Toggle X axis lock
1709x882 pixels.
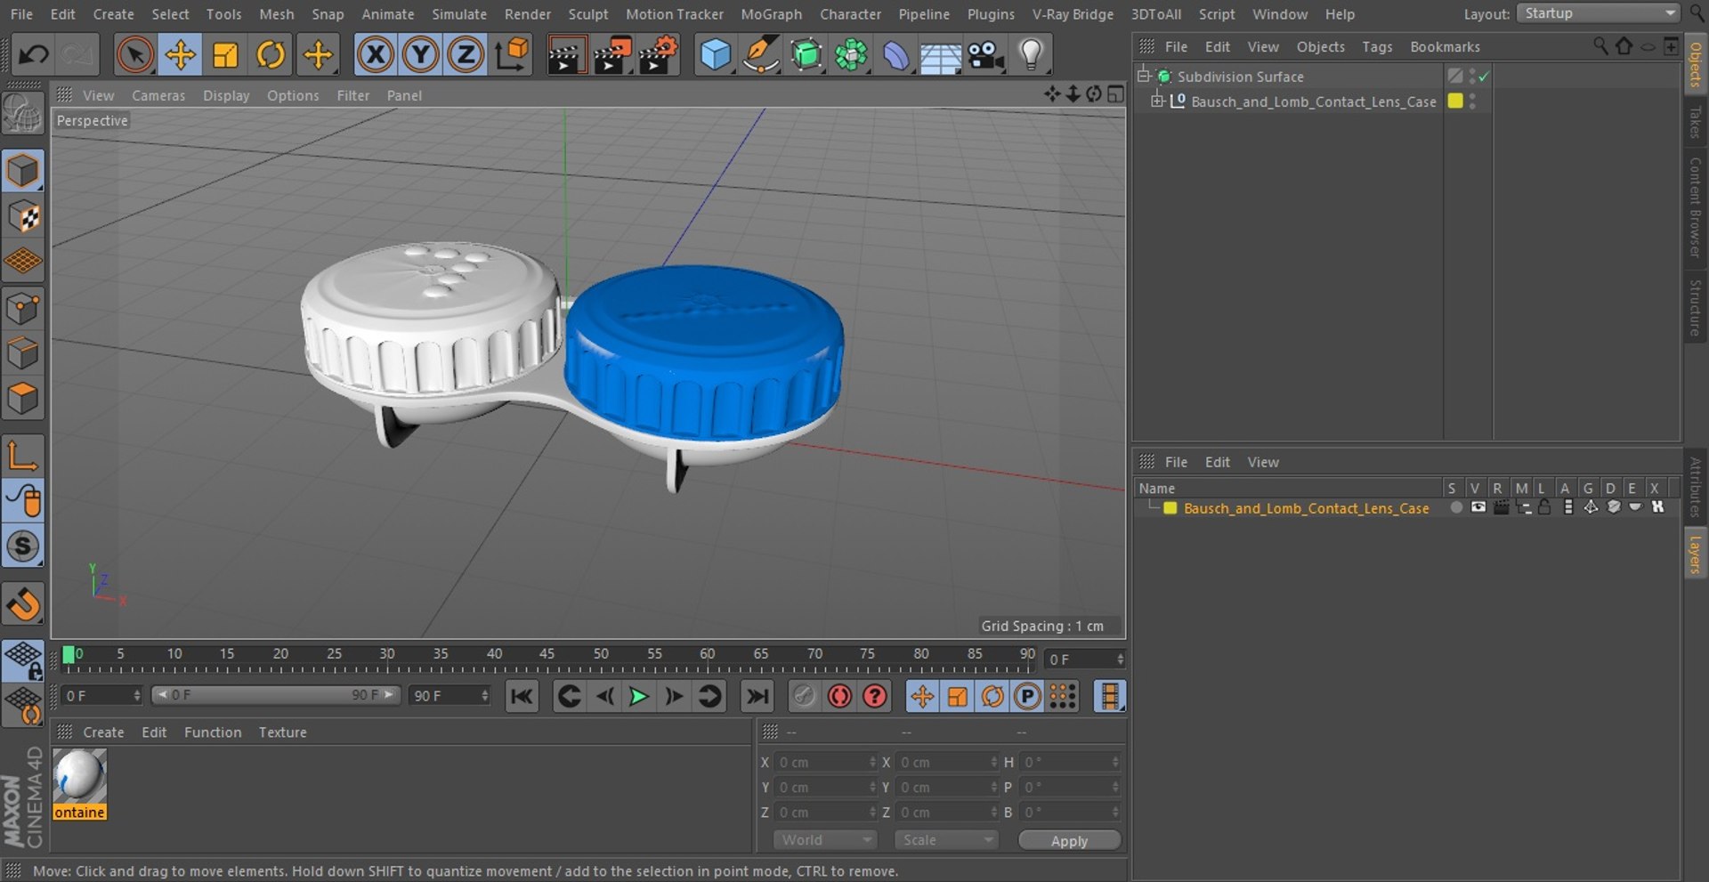point(376,55)
